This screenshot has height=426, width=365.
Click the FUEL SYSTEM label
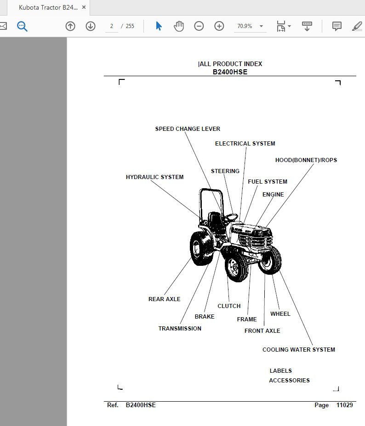coord(268,181)
